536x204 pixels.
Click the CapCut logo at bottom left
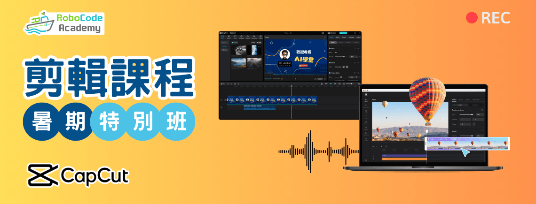click(78, 175)
